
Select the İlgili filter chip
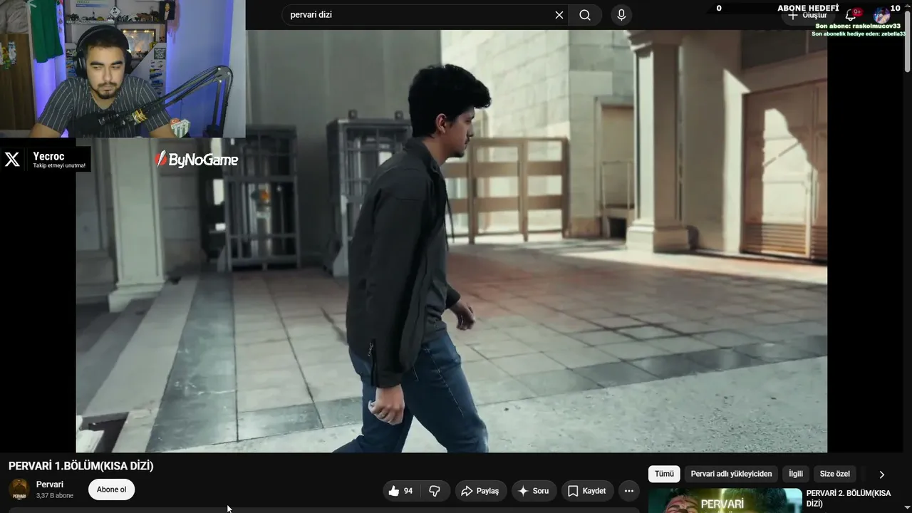pyautogui.click(x=796, y=474)
